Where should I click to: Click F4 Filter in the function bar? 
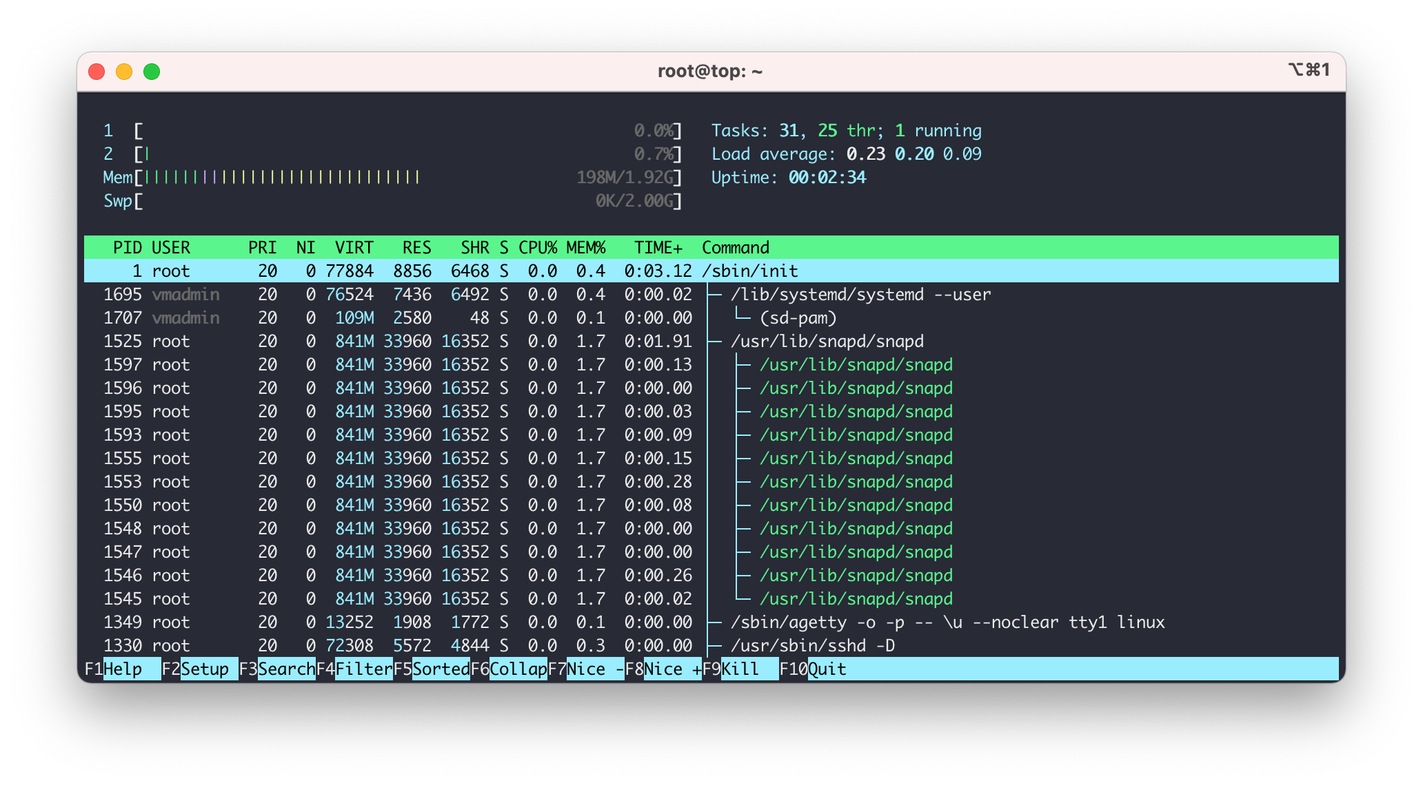354,669
